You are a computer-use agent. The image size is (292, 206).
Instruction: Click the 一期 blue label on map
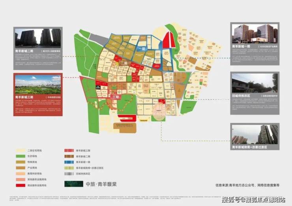point(143,48)
